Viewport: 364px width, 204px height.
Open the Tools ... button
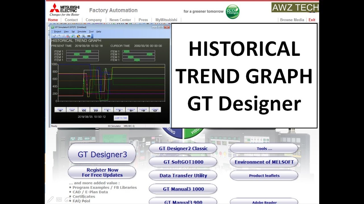click(x=264, y=148)
